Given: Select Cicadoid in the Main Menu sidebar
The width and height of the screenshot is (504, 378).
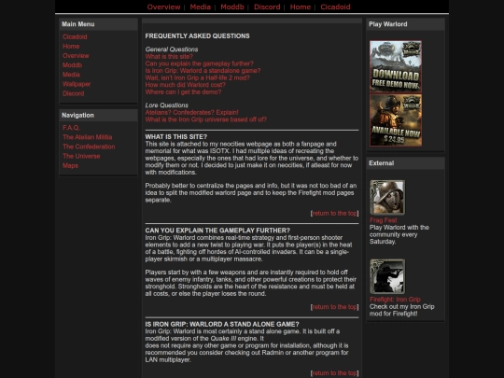Looking at the screenshot, I should [75, 36].
